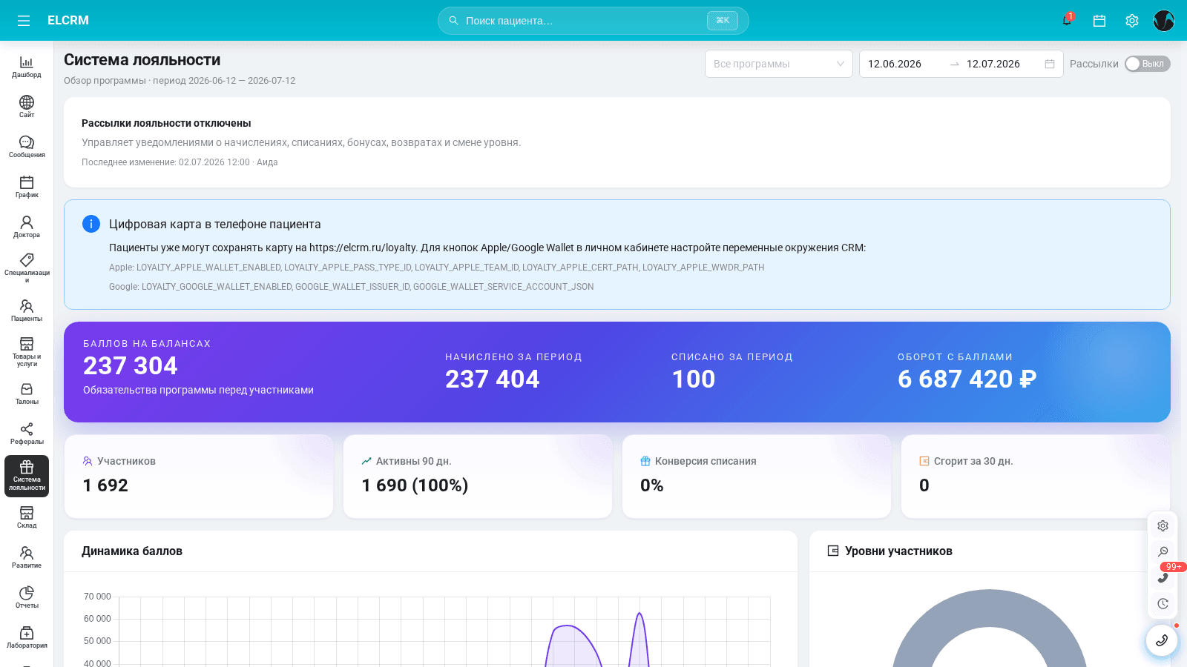1187x667 pixels.
Task: Open Пациенты in sidebar
Action: tap(27, 311)
